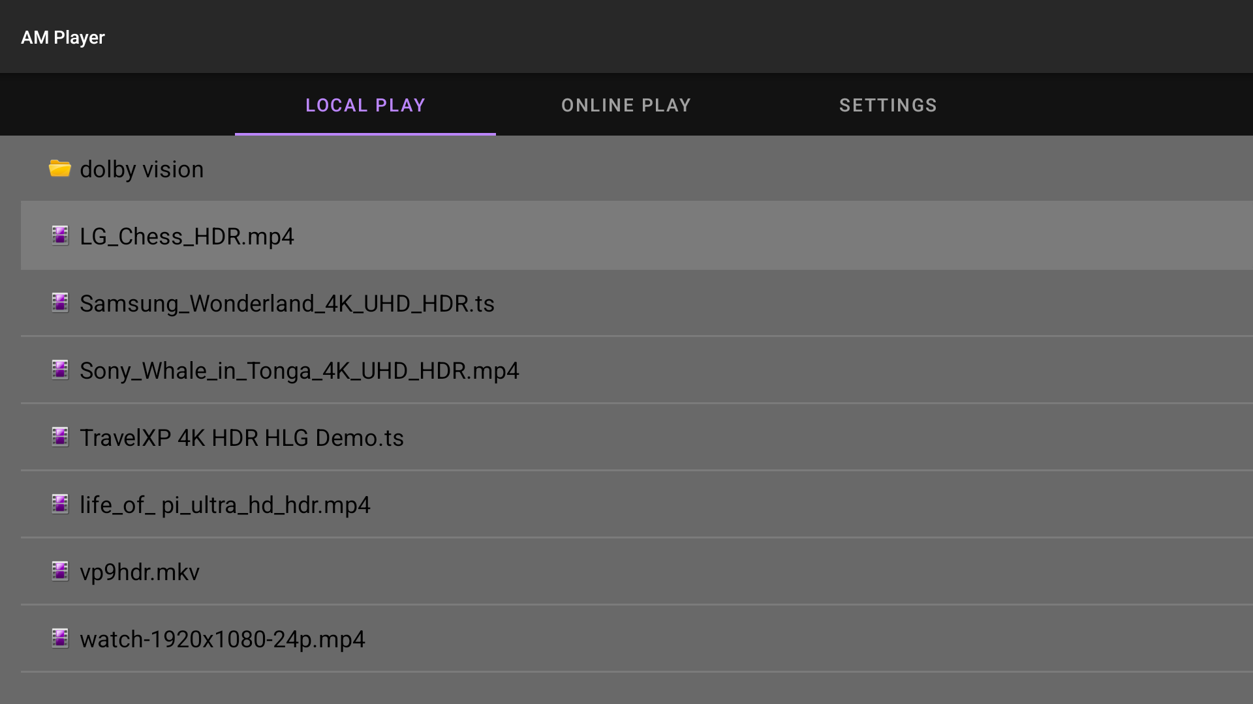Switch to the Local Play tab

pyautogui.click(x=365, y=105)
